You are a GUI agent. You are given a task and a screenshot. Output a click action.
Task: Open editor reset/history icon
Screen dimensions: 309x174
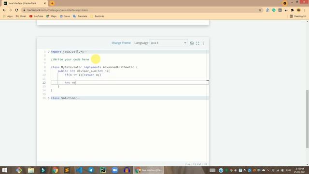tap(192, 43)
